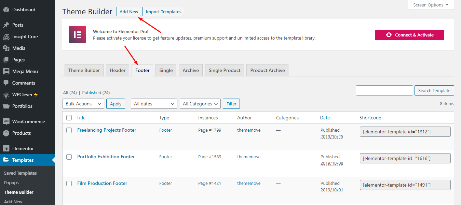
Task: Sort the table by Title column
Action: tap(81, 118)
